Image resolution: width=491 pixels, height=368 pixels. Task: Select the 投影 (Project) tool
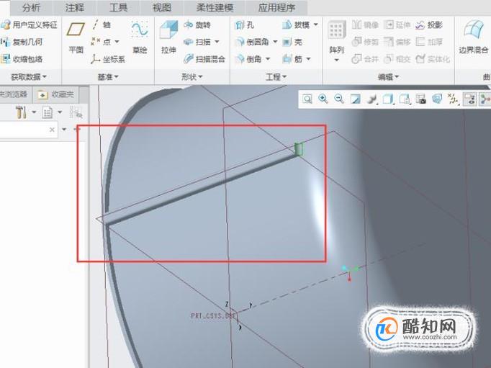pyautogui.click(x=428, y=24)
